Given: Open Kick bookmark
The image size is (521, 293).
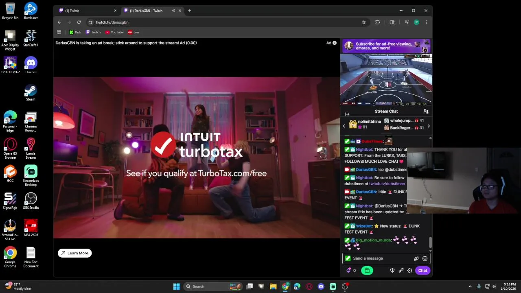Looking at the screenshot, I should 75,32.
